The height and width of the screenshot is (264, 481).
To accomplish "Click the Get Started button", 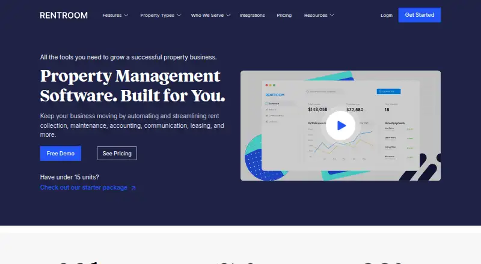I will (x=419, y=15).
